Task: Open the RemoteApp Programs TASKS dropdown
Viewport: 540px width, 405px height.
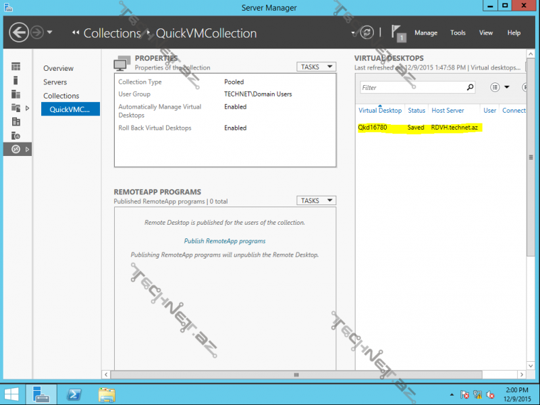Action: coord(317,200)
